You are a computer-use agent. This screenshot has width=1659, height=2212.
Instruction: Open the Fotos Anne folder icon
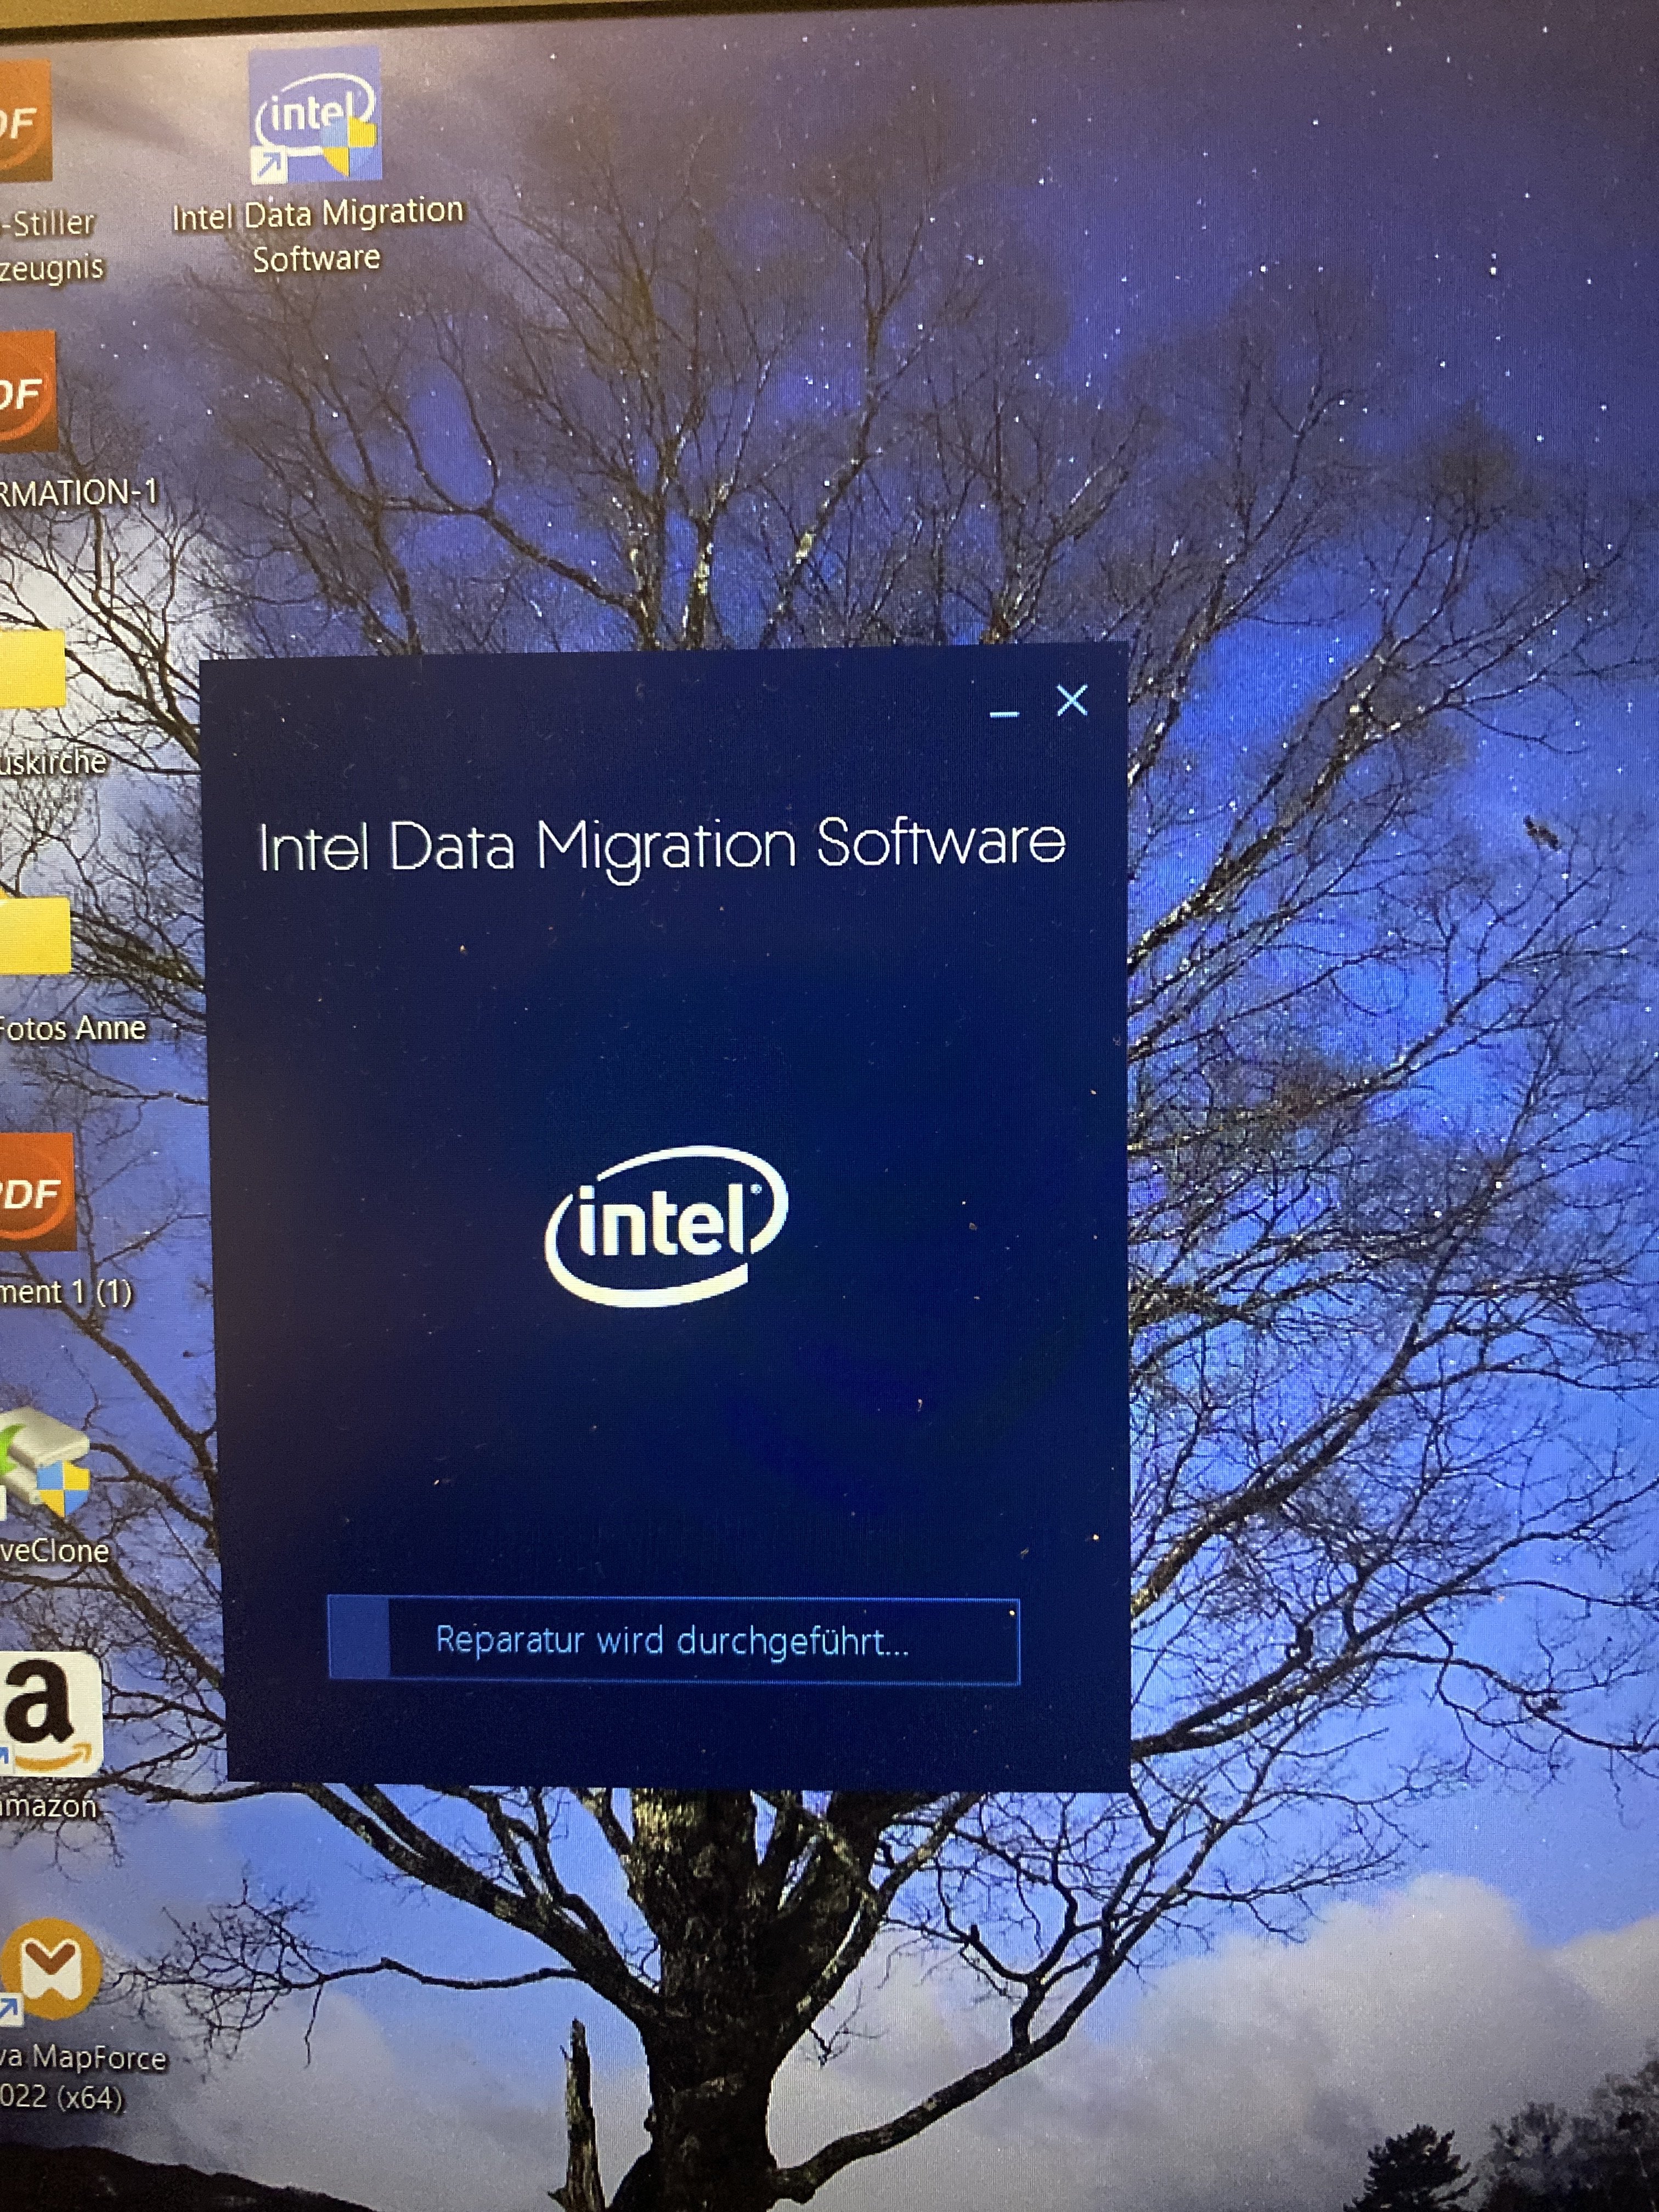34,935
